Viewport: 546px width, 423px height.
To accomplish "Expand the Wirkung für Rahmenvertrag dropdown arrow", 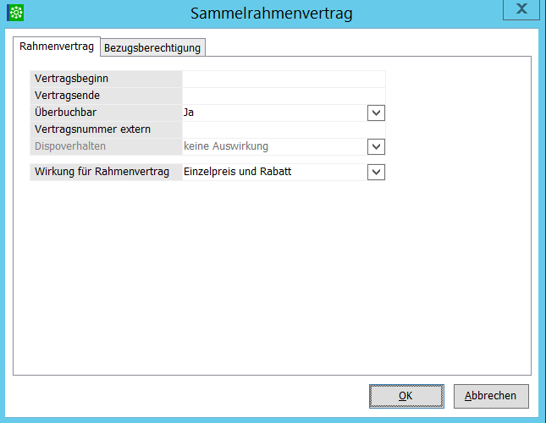I will point(377,173).
